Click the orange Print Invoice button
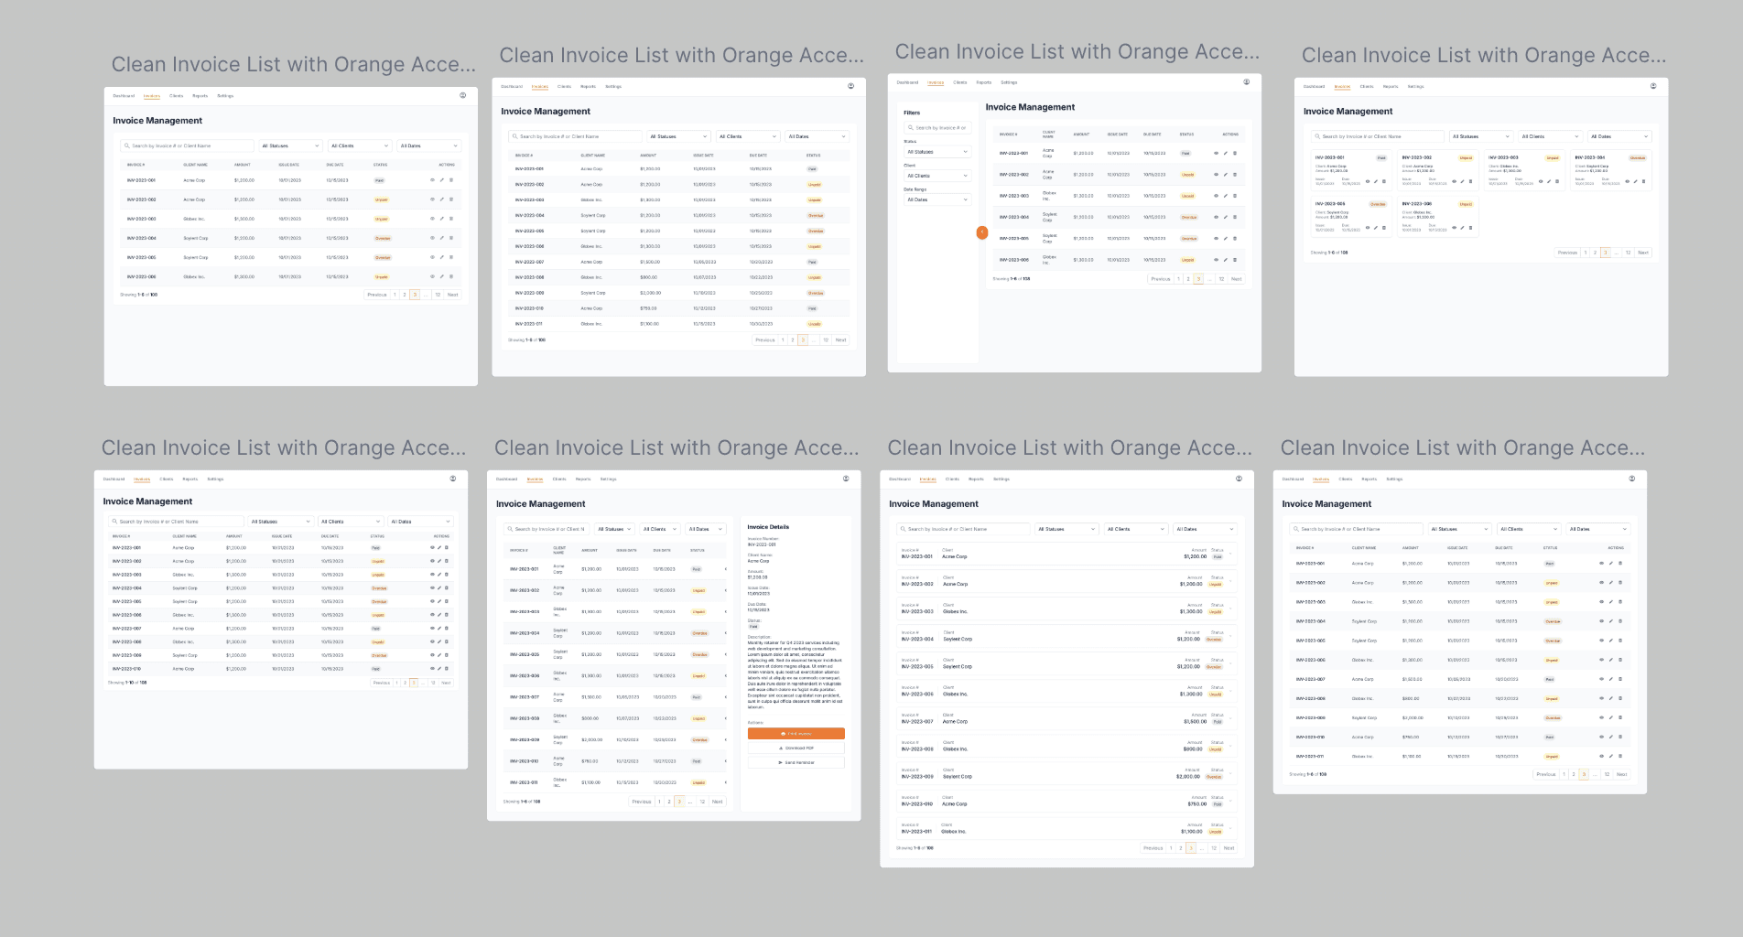 [796, 733]
